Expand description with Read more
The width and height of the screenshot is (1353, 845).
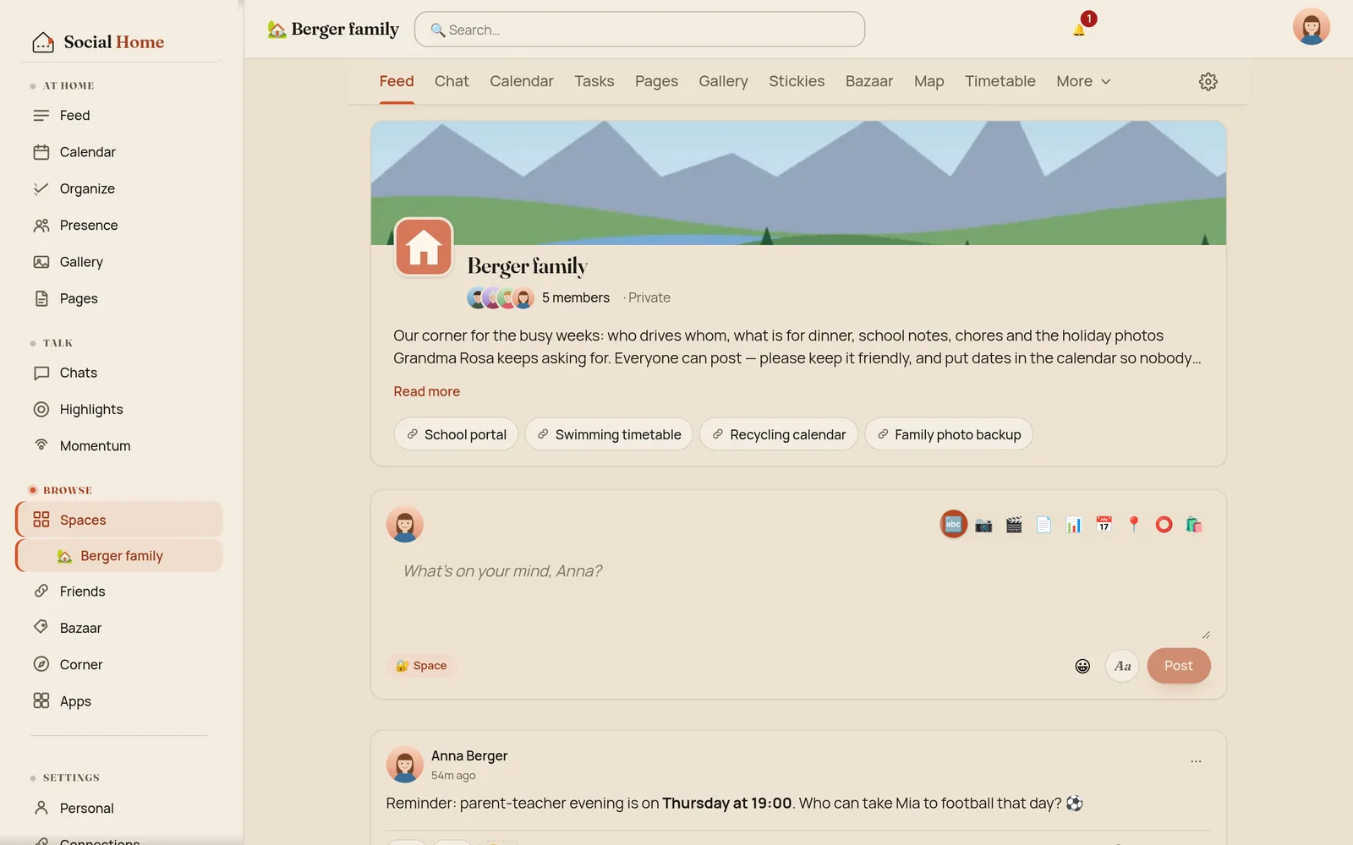[427, 391]
